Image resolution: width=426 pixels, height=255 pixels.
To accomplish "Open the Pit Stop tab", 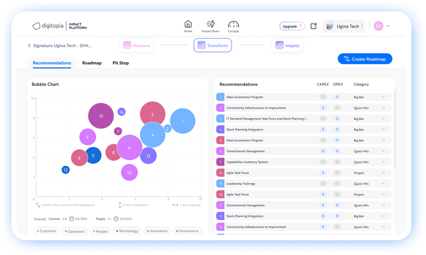I will click(x=120, y=63).
